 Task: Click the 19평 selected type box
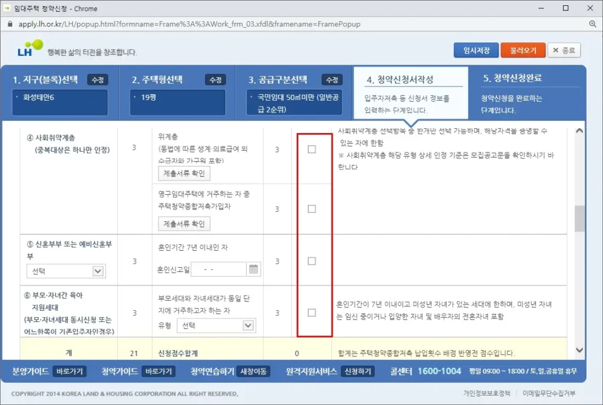[178, 102]
